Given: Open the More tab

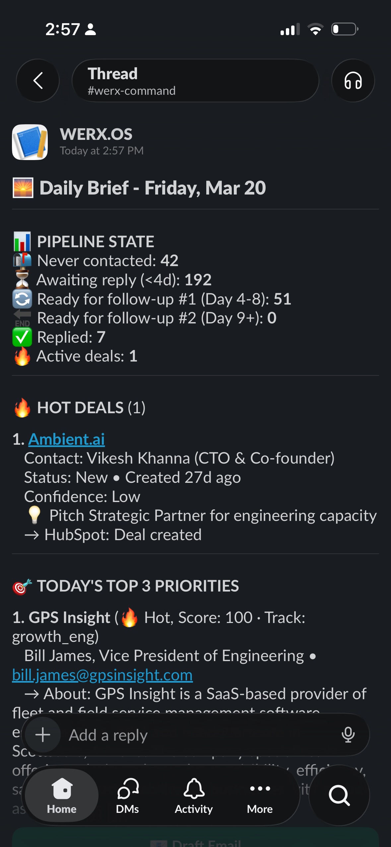Looking at the screenshot, I should pos(260,795).
